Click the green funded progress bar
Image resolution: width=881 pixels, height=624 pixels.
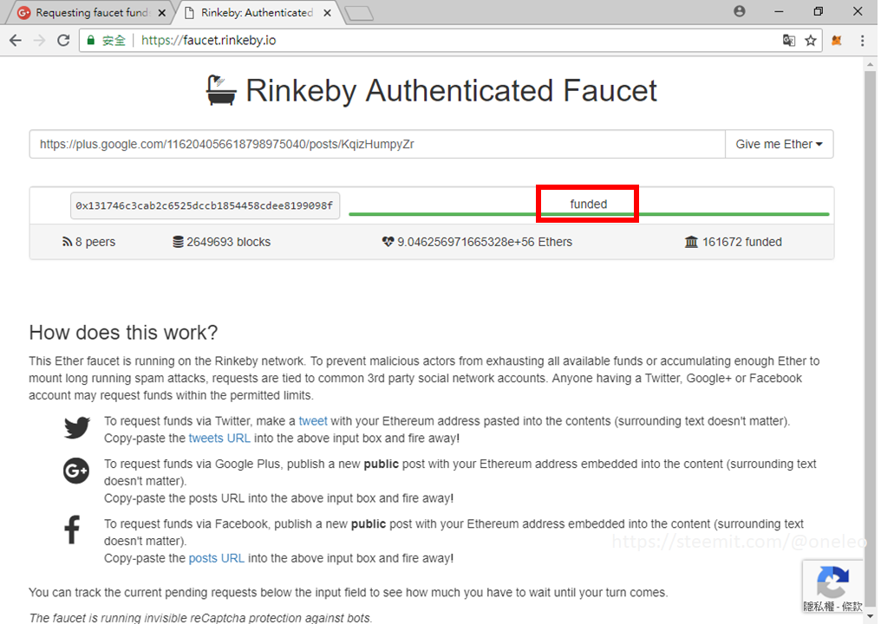[x=589, y=214]
